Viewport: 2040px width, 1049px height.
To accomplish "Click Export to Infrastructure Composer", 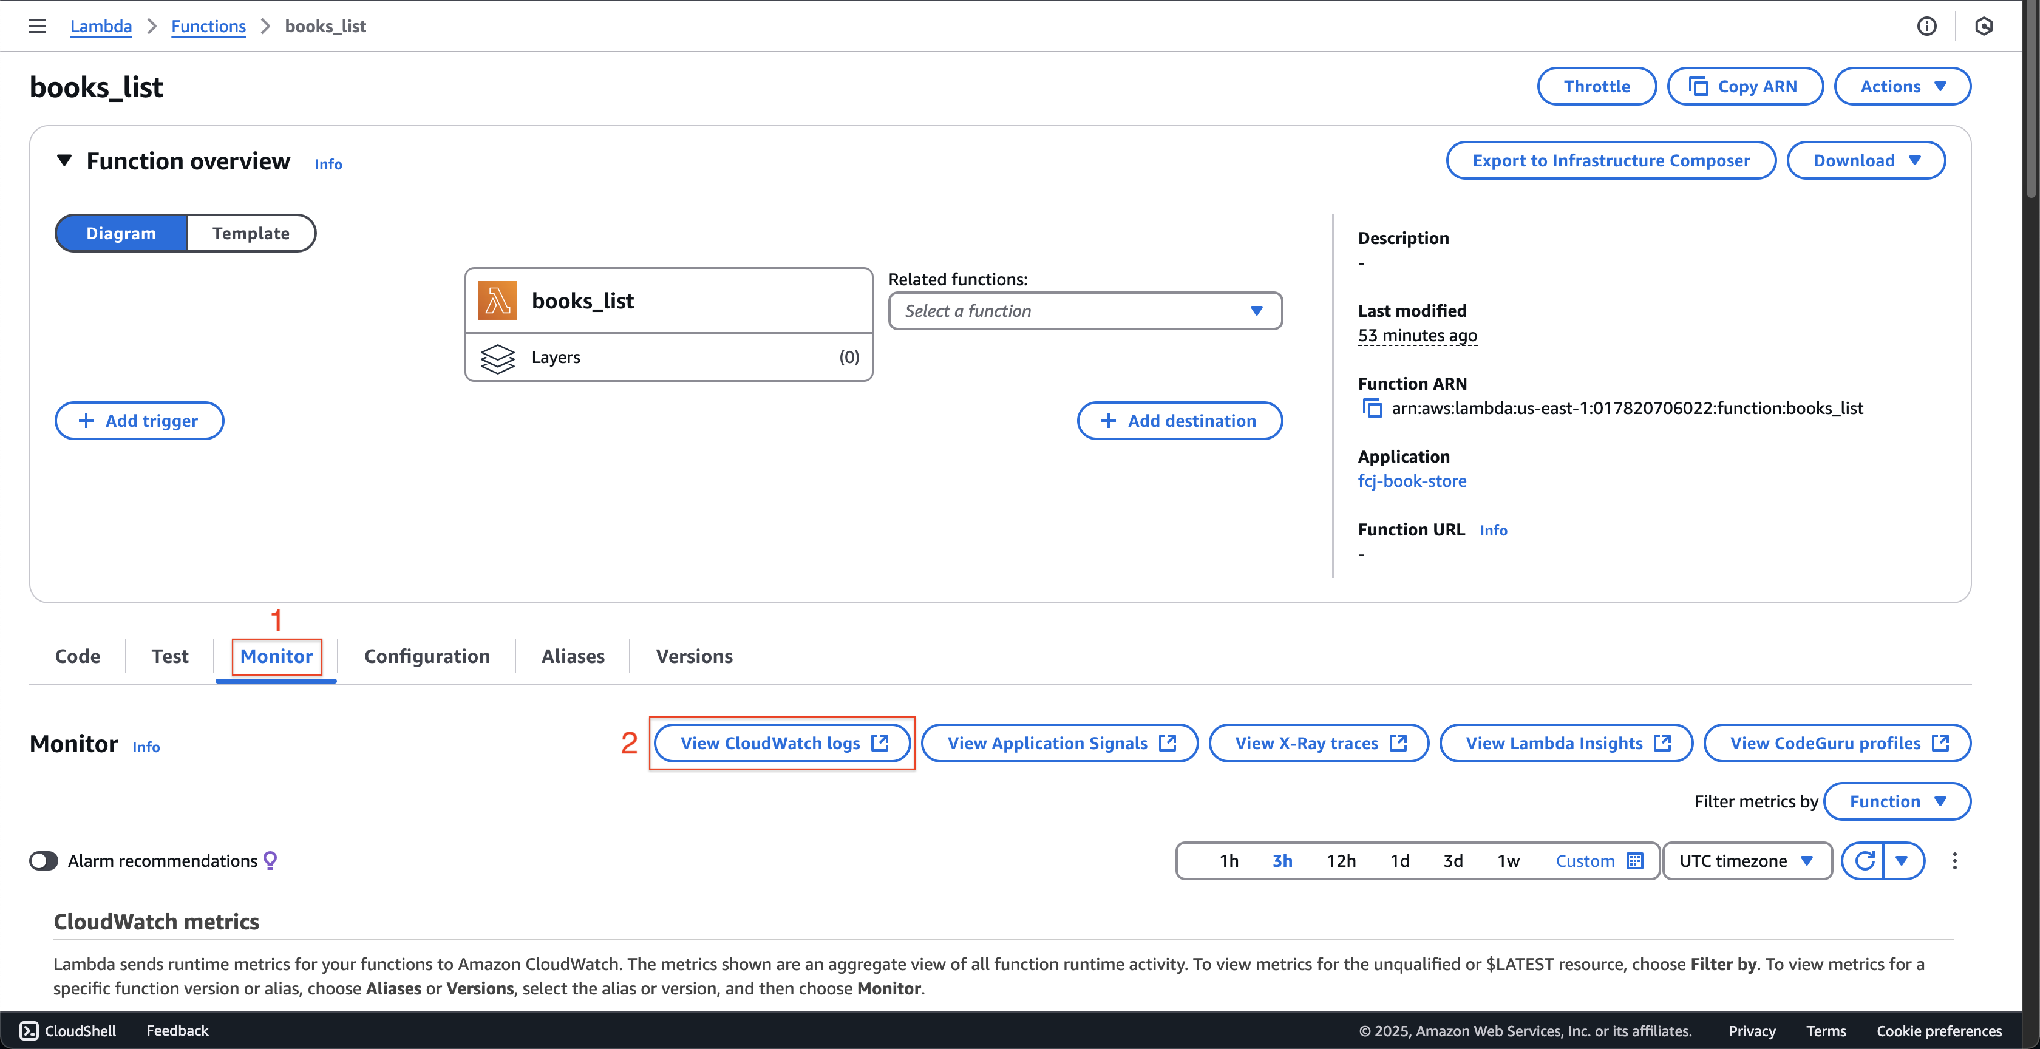I will coord(1611,161).
